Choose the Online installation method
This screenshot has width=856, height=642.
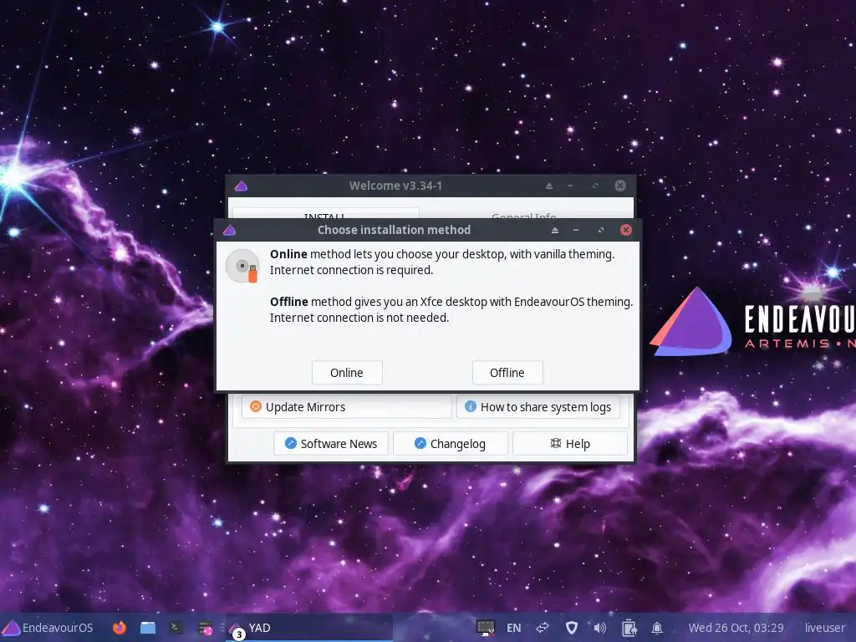347,372
